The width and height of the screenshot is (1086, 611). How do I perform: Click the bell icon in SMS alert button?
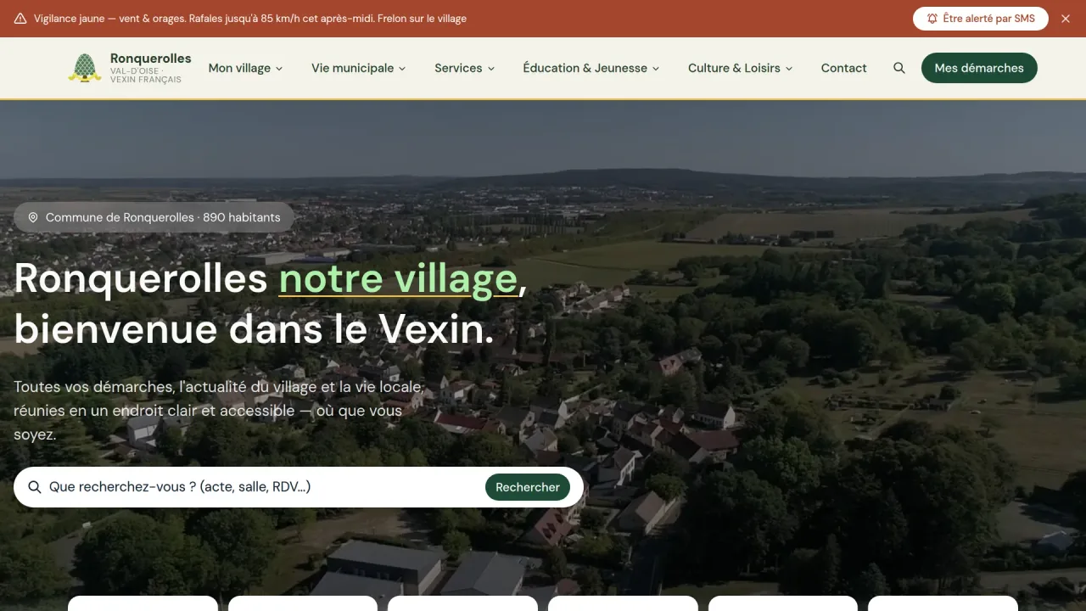coord(932,19)
